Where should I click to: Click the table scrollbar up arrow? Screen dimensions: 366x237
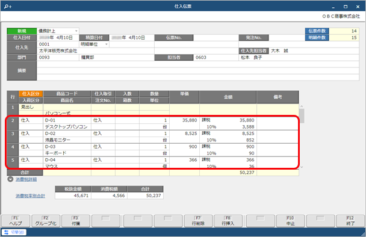[x=302, y=106]
